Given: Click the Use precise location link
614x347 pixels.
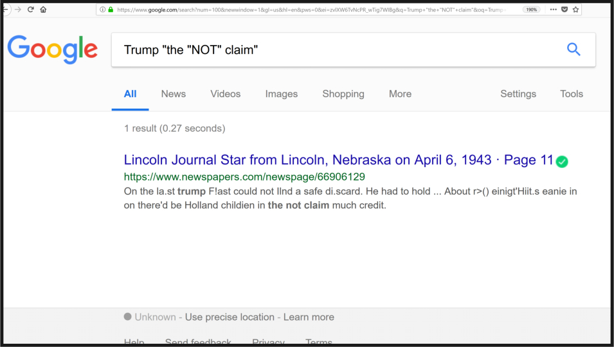Looking at the screenshot, I should coord(230,317).
